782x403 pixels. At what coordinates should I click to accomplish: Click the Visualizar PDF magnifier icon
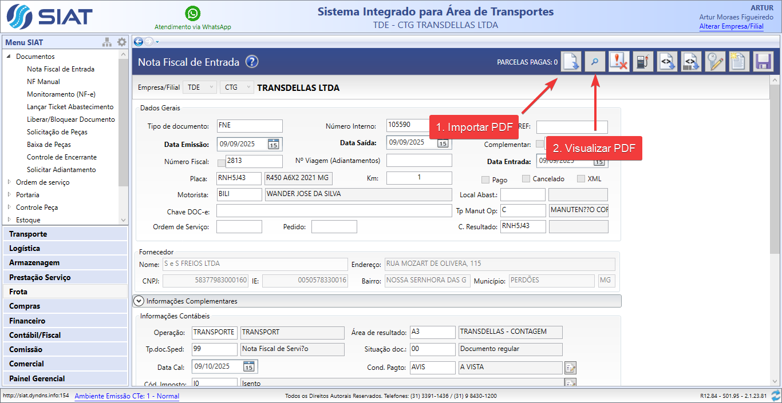[x=595, y=62]
